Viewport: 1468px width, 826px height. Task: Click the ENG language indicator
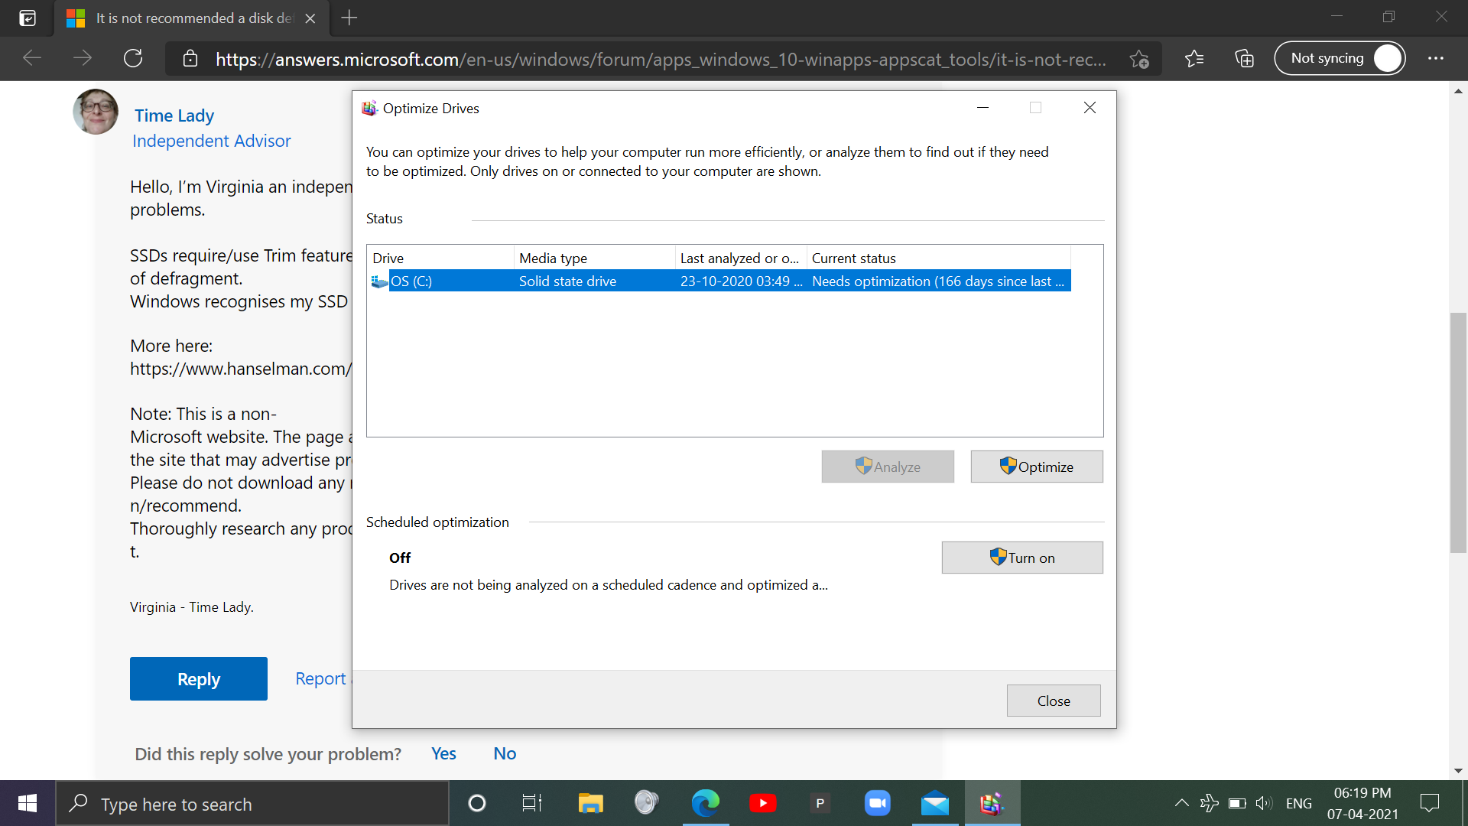tap(1298, 803)
